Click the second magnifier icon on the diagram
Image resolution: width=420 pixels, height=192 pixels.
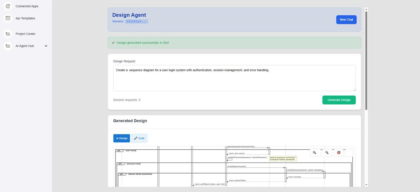pyautogui.click(x=327, y=152)
